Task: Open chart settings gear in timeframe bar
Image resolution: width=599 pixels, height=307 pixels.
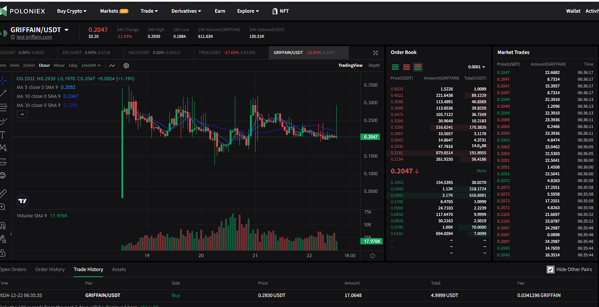Action: click(x=126, y=65)
